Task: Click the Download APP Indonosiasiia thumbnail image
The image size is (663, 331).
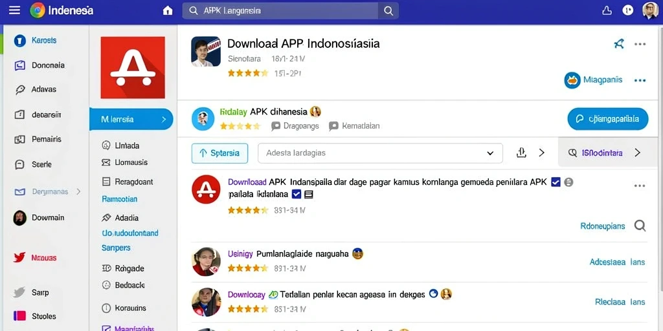Action: (x=206, y=52)
